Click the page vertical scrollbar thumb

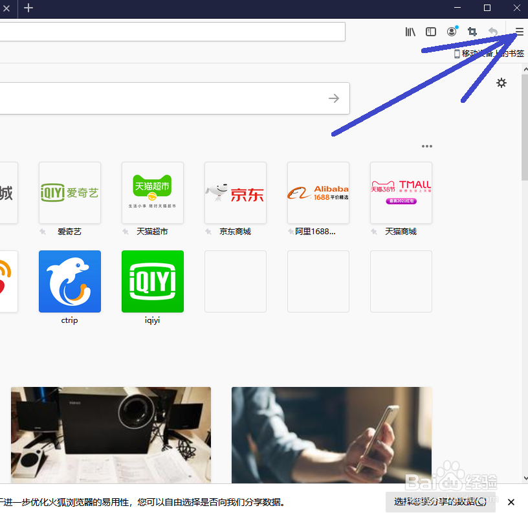[x=525, y=127]
